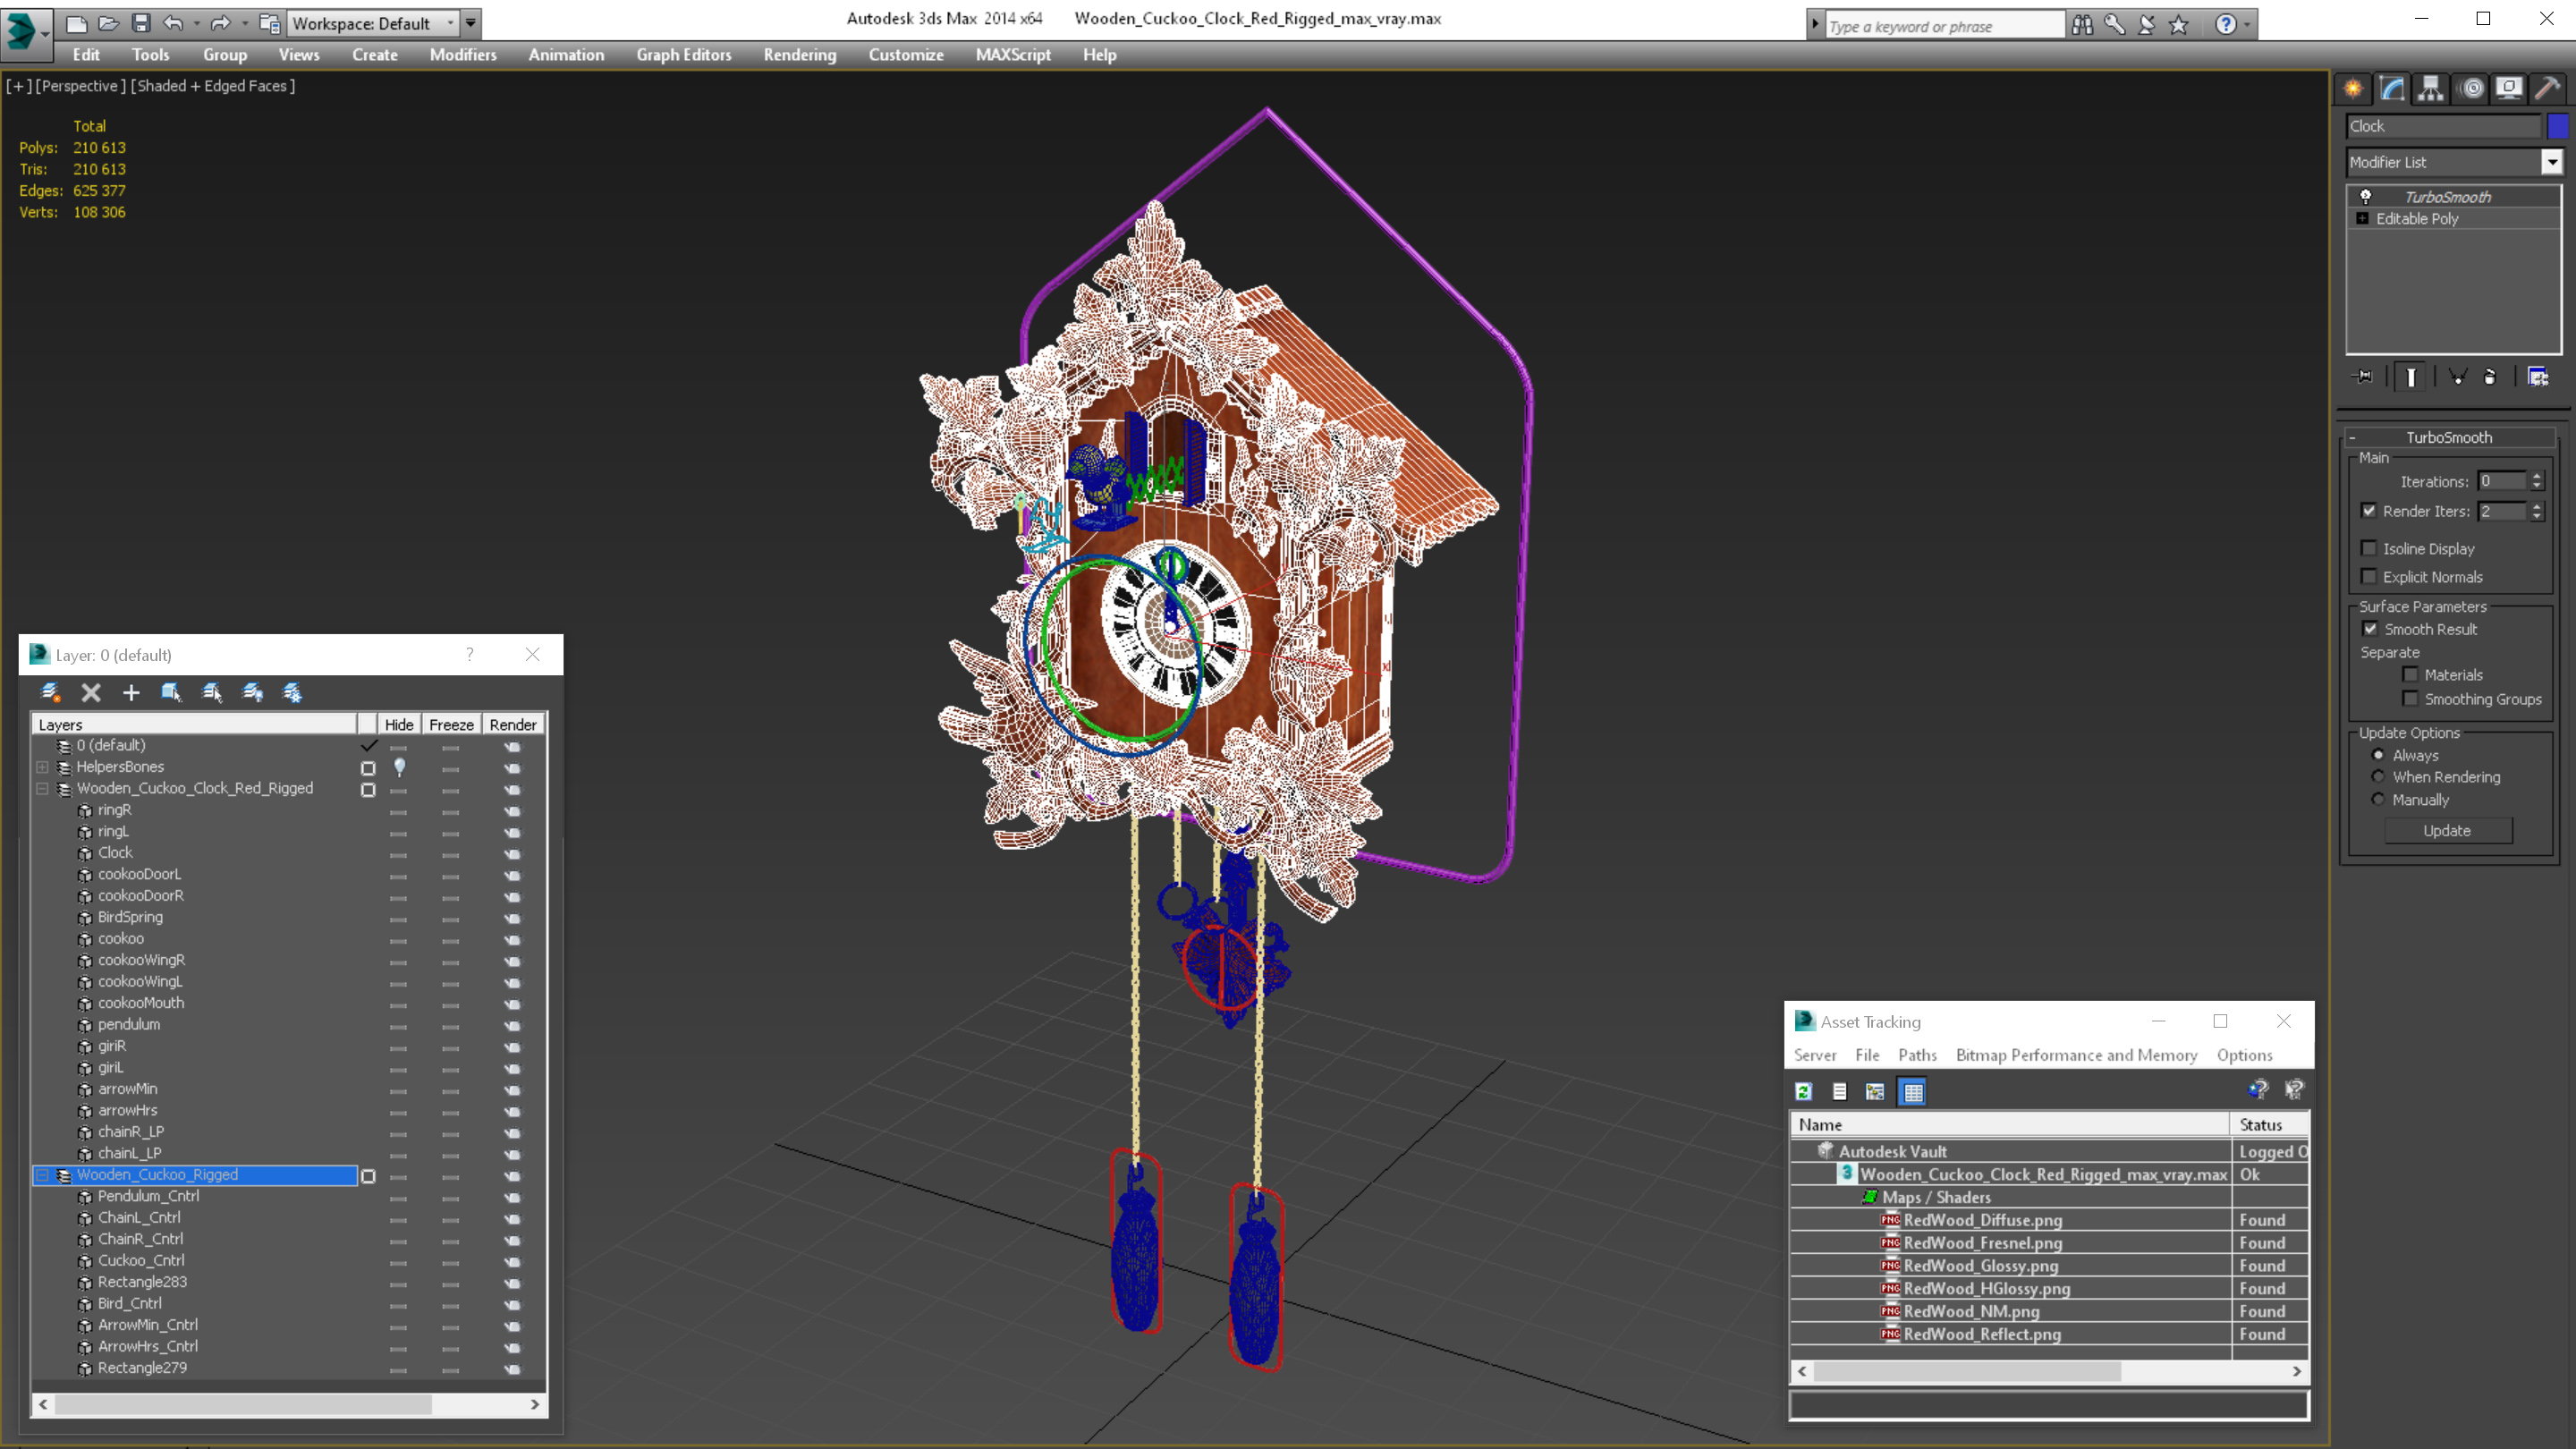2576x1449 pixels.
Task: Open the Modifier List dropdown
Action: coord(2552,162)
